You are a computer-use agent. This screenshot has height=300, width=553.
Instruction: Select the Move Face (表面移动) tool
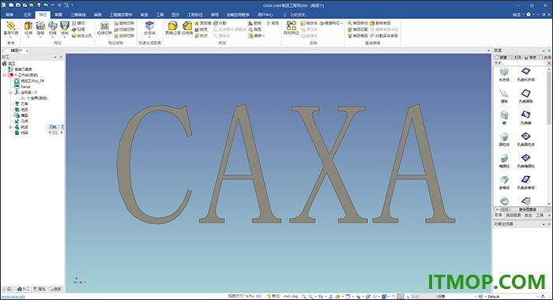(358, 23)
